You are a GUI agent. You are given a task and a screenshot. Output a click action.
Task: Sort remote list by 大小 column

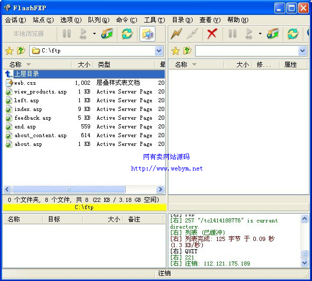(x=238, y=65)
